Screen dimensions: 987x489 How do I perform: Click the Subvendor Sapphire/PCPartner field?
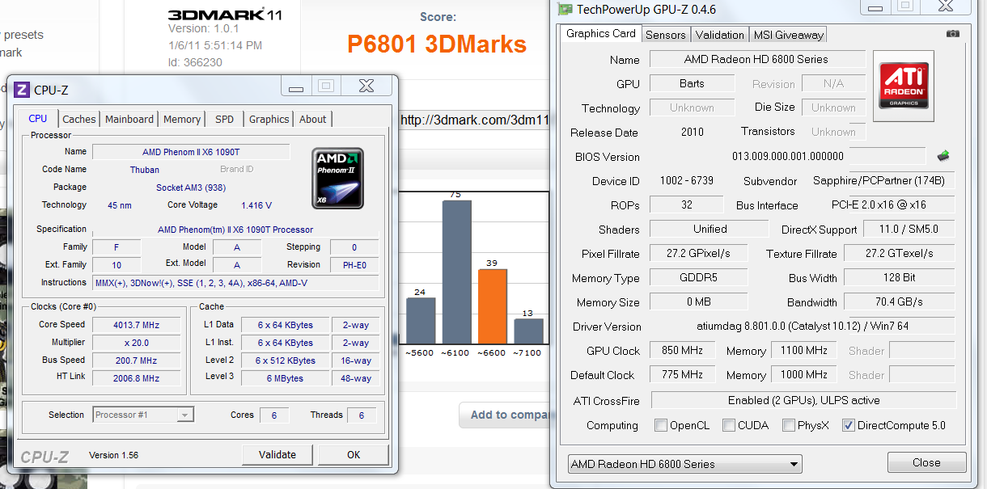coord(879,180)
